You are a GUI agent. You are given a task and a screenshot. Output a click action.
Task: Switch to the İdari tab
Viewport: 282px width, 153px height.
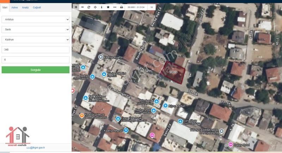coord(5,7)
